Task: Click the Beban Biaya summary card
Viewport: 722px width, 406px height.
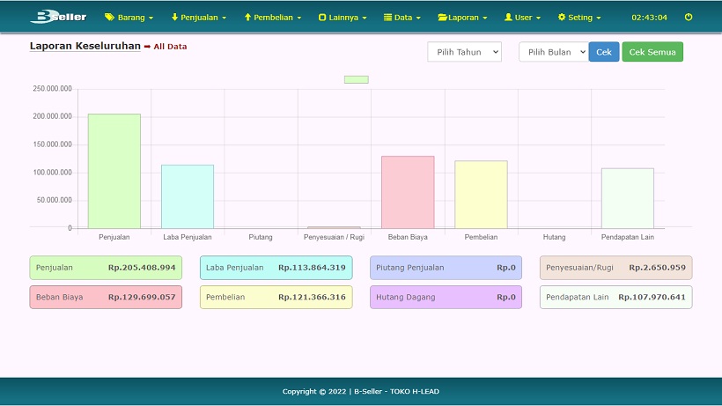Action: [x=106, y=297]
